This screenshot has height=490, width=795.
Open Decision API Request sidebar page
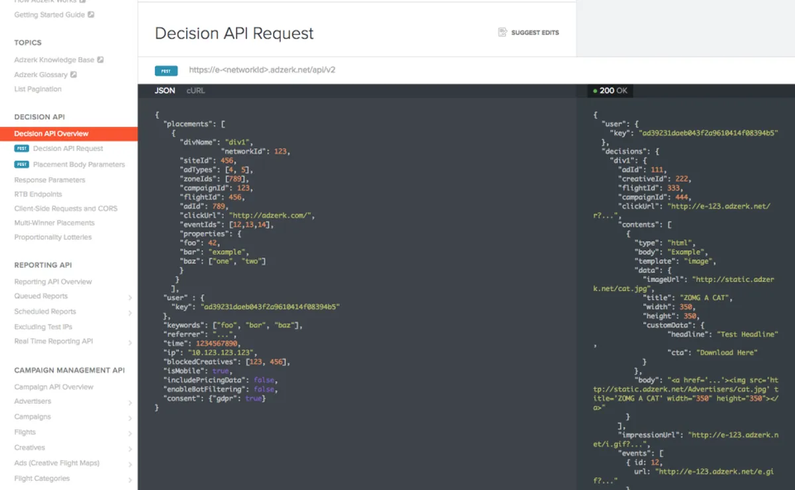(x=68, y=149)
